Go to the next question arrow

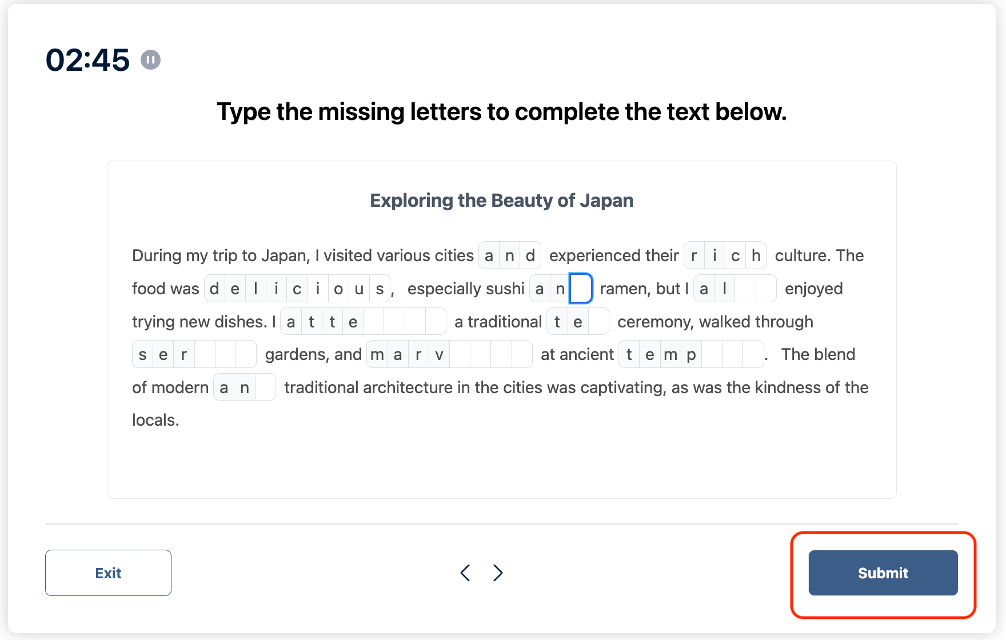[498, 573]
